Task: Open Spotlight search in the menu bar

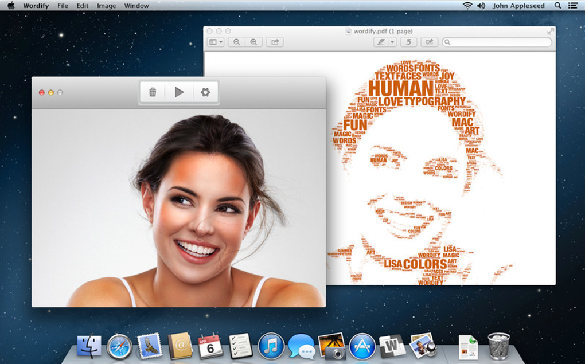Action: click(x=558, y=6)
